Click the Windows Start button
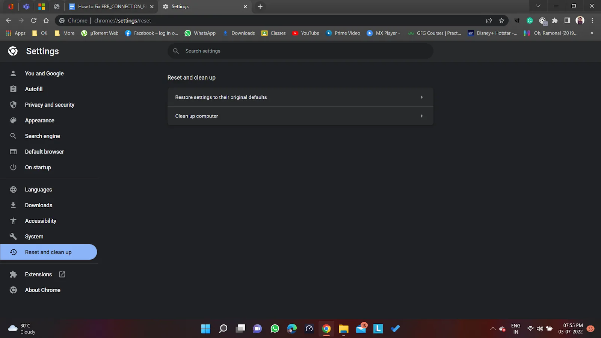 point(206,329)
